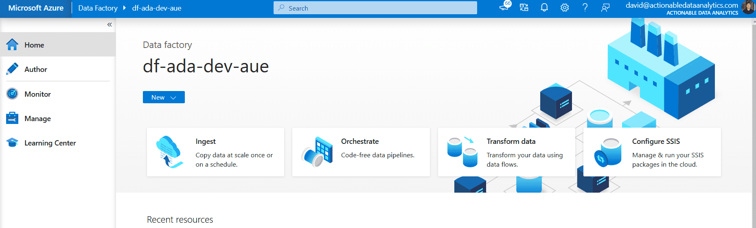Viewport: 756px width, 228px height.
Task: Click the ACTIONABLE DATA ANALYTICS tenant label
Action: 702,13
